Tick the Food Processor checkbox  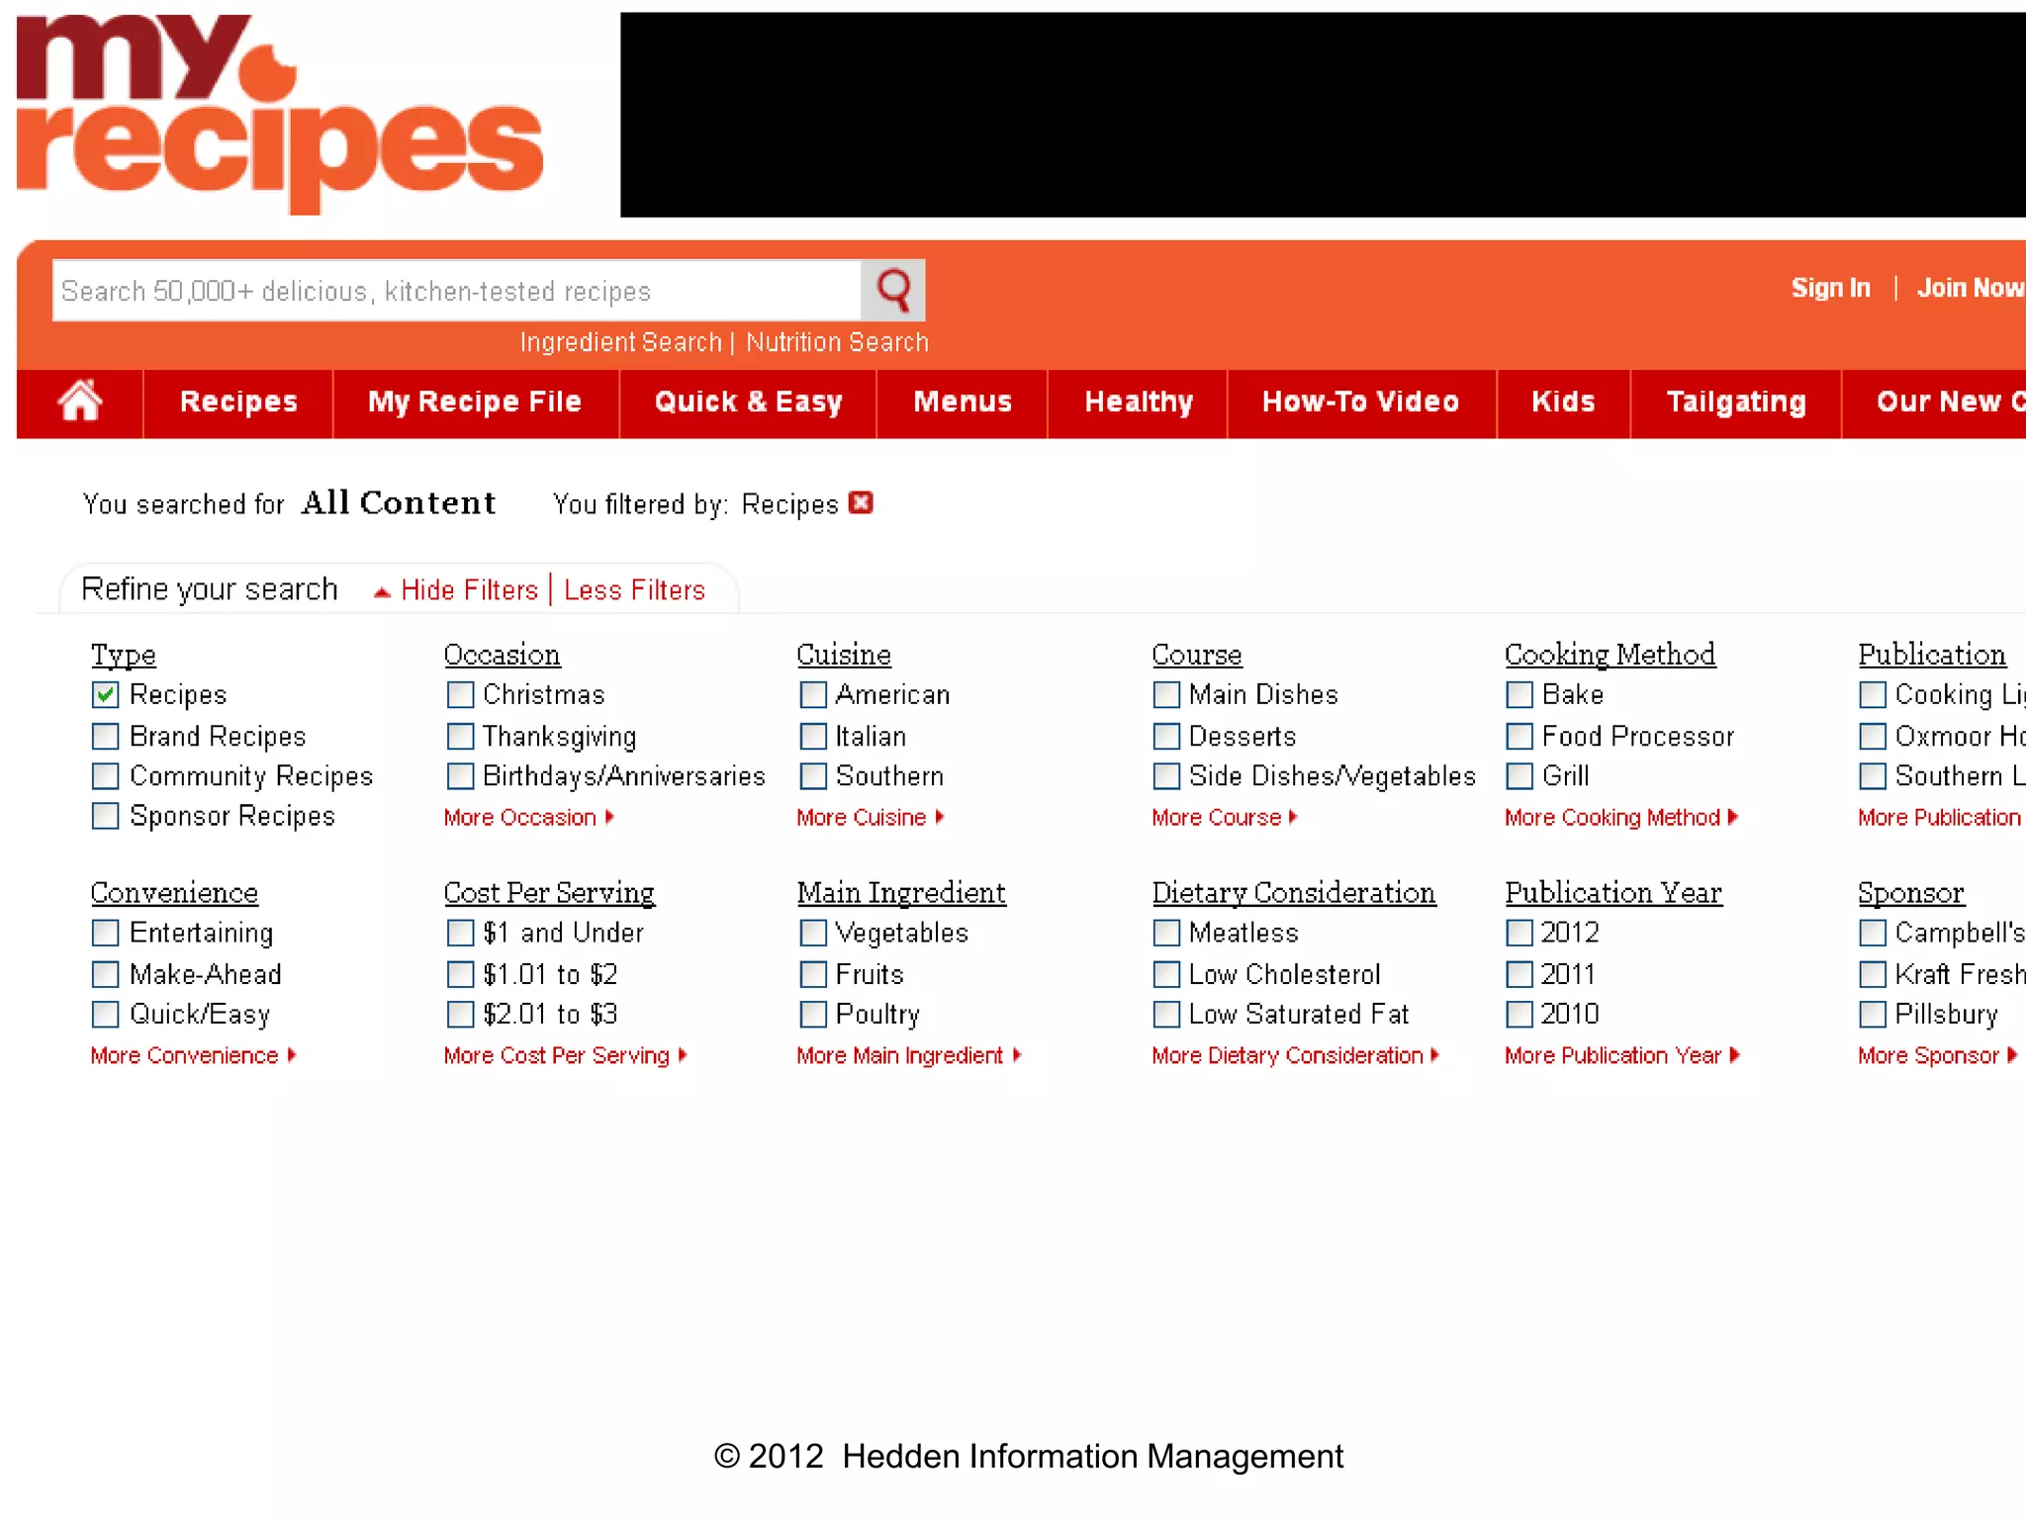click(1519, 737)
